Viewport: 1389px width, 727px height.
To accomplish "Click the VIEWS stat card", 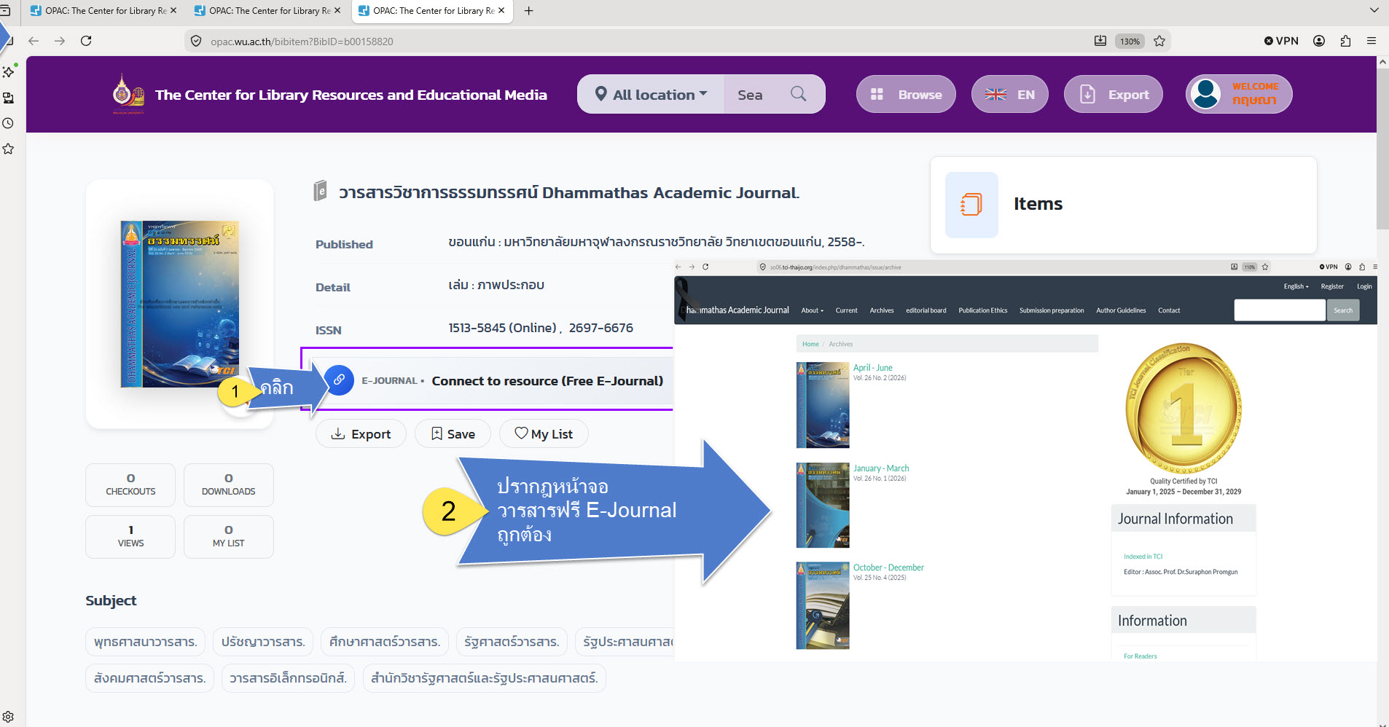I will pyautogui.click(x=130, y=537).
